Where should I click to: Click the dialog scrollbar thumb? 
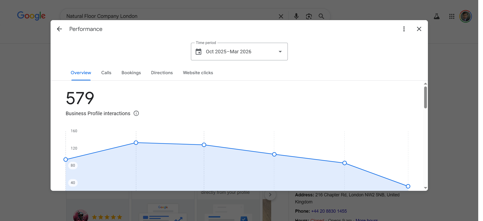coord(425,97)
